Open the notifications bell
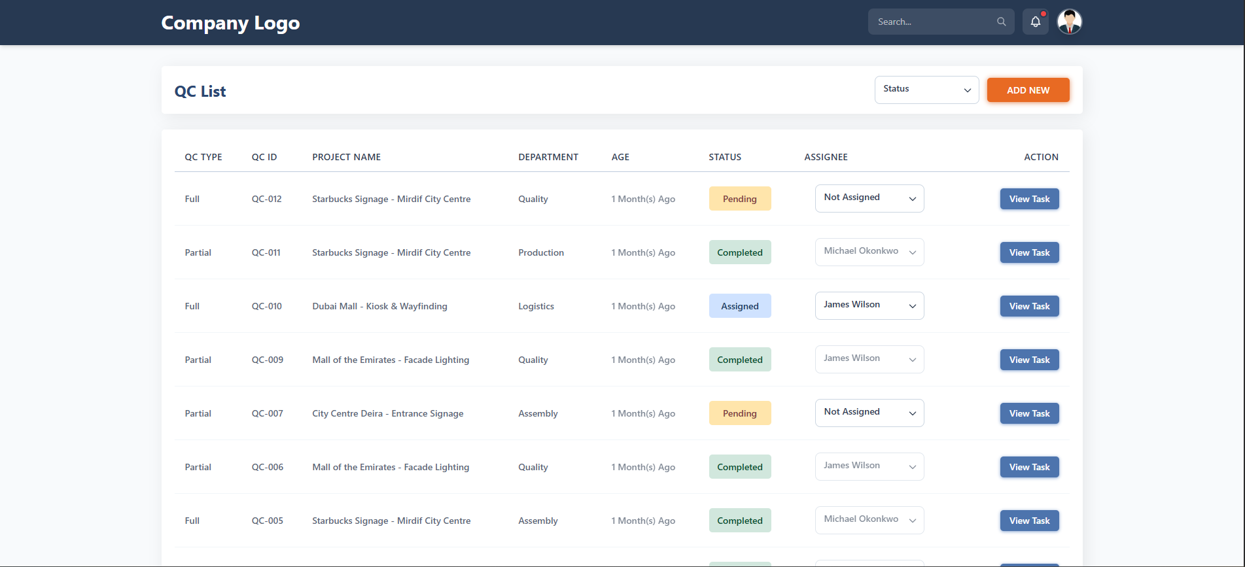1245x567 pixels. click(x=1036, y=22)
